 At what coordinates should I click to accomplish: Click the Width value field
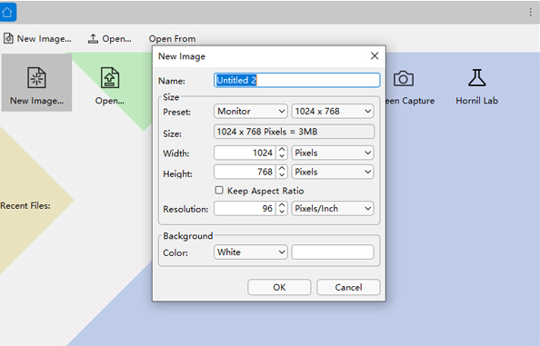(245, 153)
